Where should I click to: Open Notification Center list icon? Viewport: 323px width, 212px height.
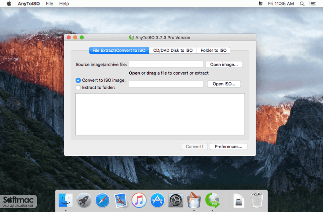click(312, 4)
